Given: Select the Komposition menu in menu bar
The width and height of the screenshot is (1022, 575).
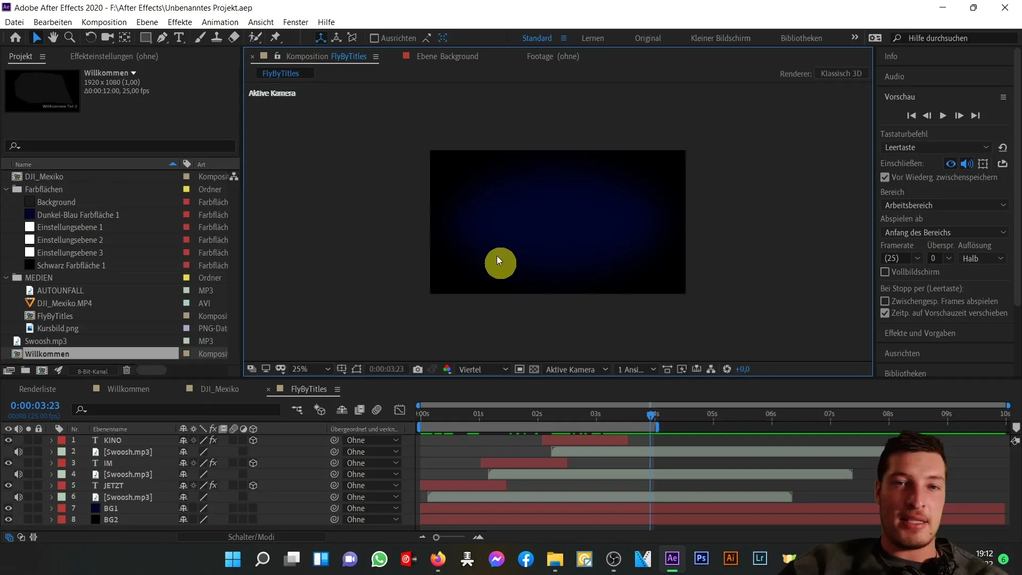Looking at the screenshot, I should (x=103, y=22).
